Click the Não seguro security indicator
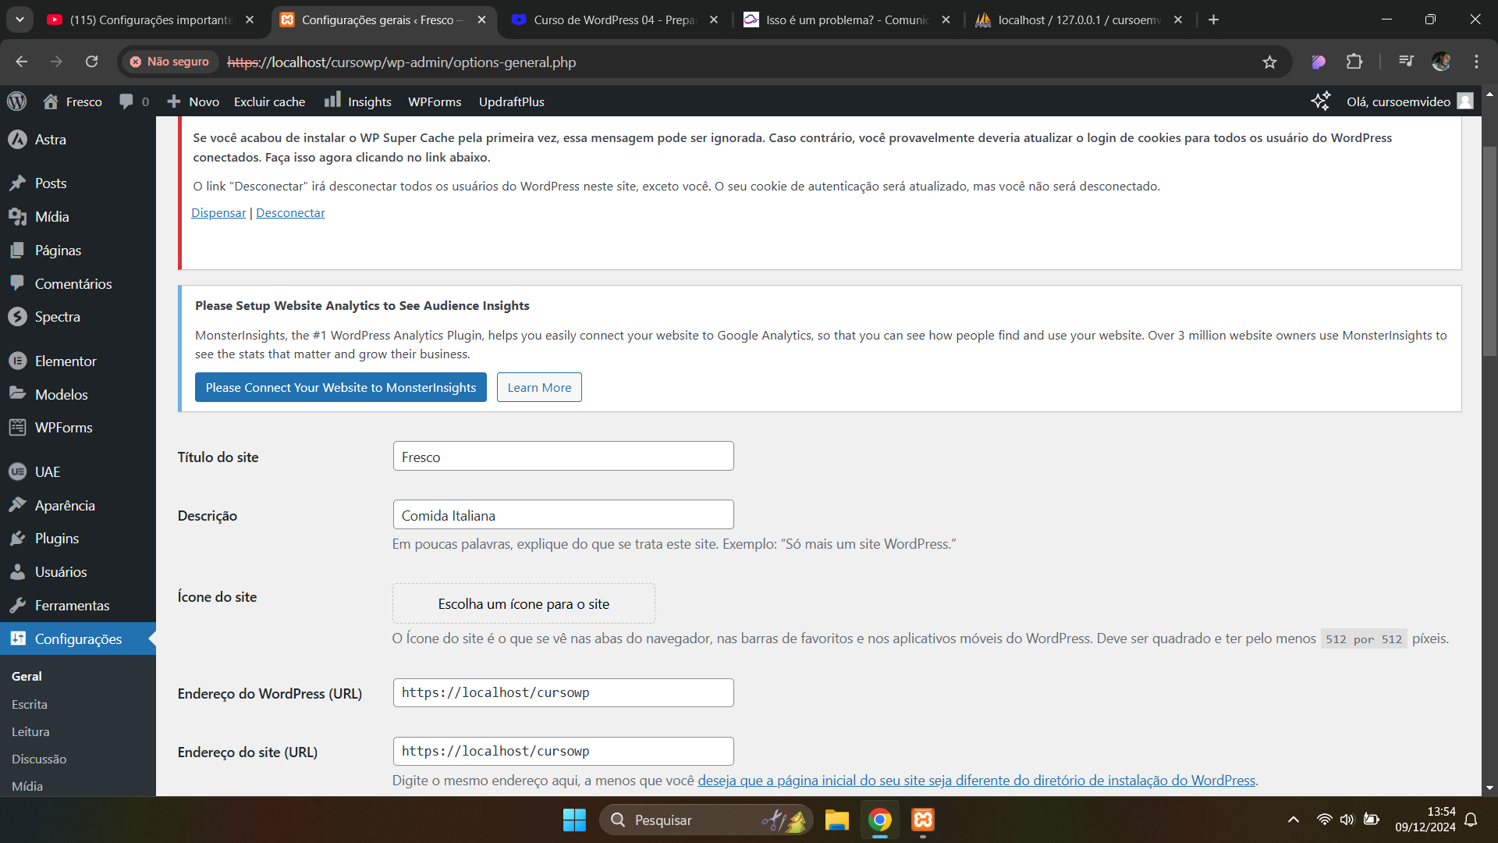 click(170, 62)
